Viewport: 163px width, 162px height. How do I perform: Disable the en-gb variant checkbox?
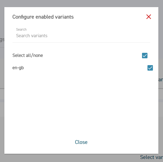point(150,68)
